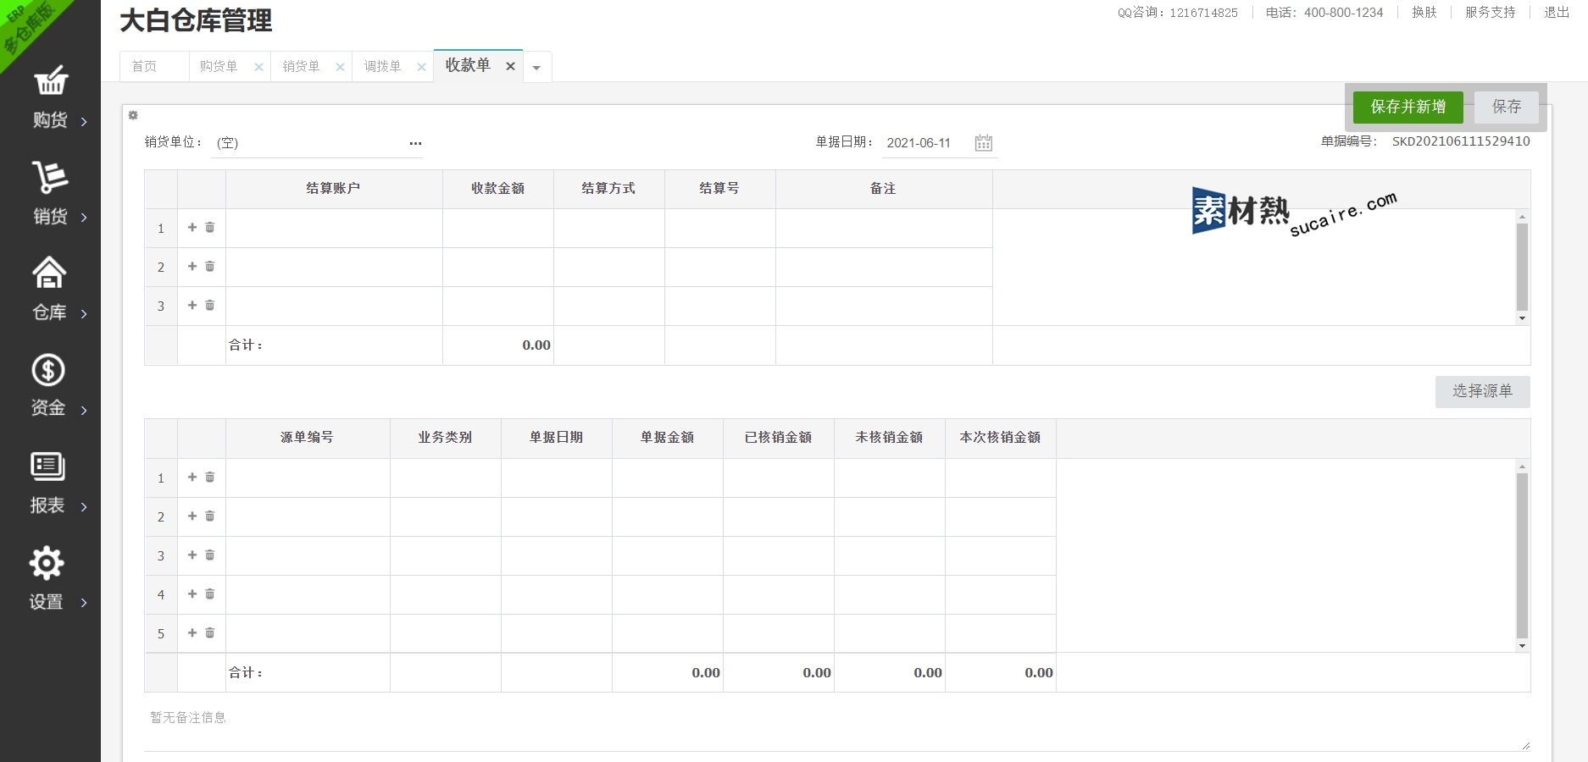The height and width of the screenshot is (762, 1588).
Task: Expand the 仓库 submenu chevron
Action: tap(84, 314)
